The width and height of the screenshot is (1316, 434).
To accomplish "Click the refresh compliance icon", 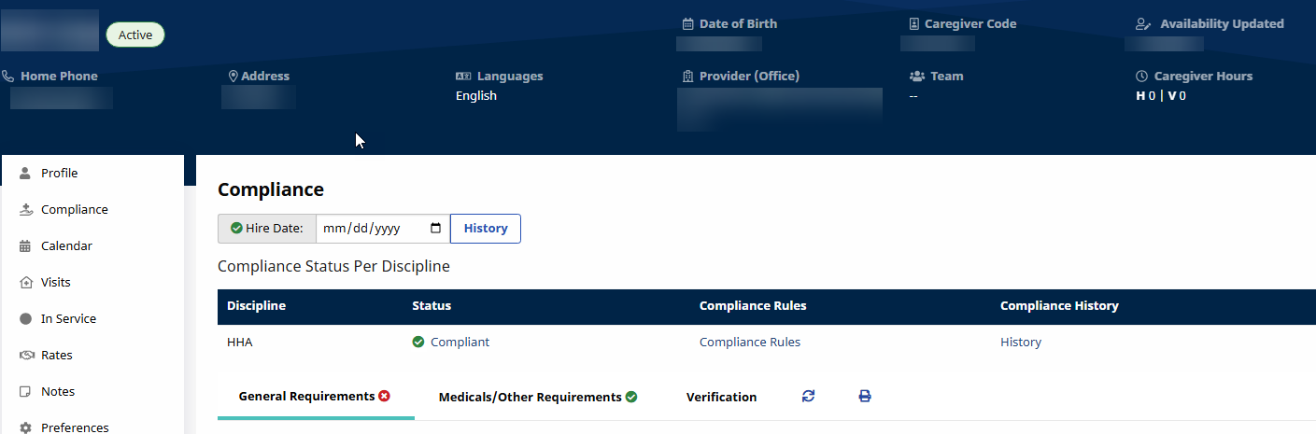I will (808, 397).
